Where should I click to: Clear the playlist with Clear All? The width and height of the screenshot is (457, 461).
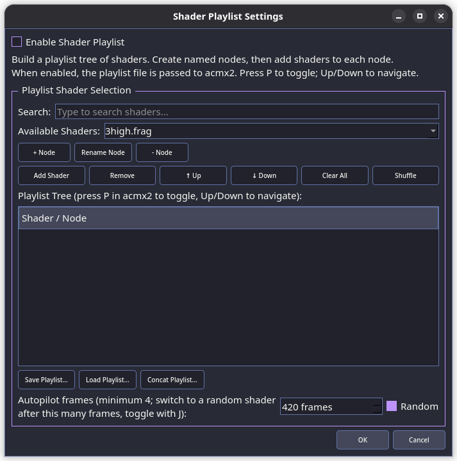(335, 175)
